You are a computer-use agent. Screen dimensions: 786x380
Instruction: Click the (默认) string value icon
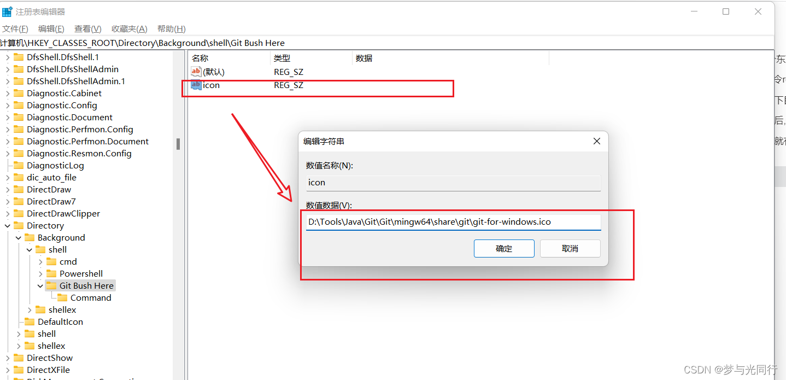[196, 72]
